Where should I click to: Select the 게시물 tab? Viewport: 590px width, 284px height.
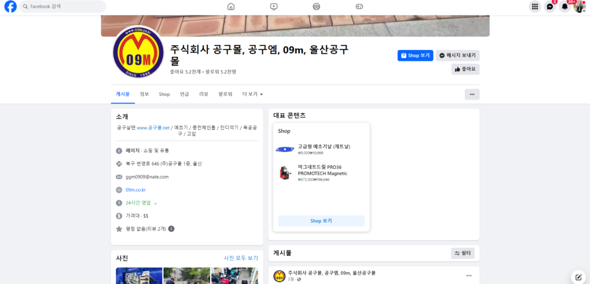123,94
